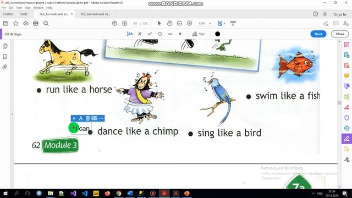Click the upload to cloud icon
Screen dimensions: 352x198
[26, 23]
